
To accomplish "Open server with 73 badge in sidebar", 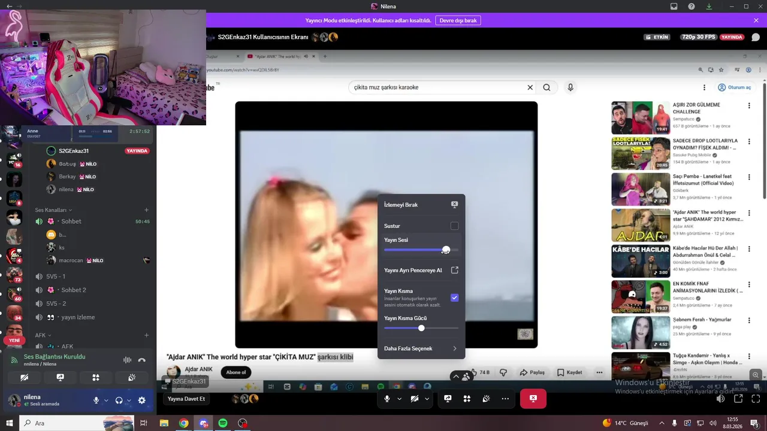I will [14, 275].
